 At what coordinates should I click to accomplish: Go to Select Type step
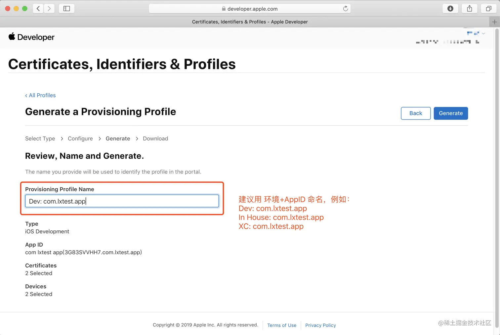click(x=40, y=139)
